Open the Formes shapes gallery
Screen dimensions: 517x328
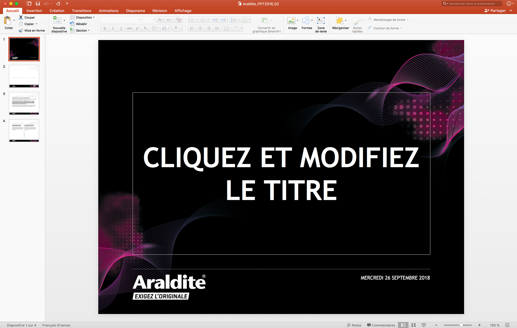click(307, 24)
